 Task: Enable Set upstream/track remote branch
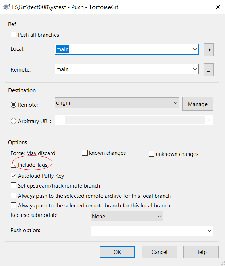(x=13, y=185)
